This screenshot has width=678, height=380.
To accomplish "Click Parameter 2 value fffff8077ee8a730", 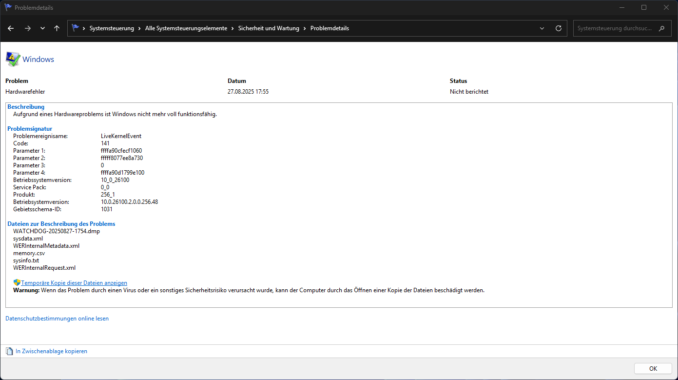I will 122,158.
